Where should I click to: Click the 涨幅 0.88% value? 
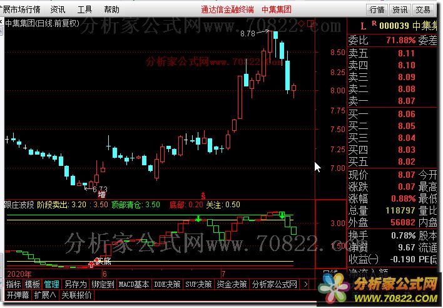[403, 198]
